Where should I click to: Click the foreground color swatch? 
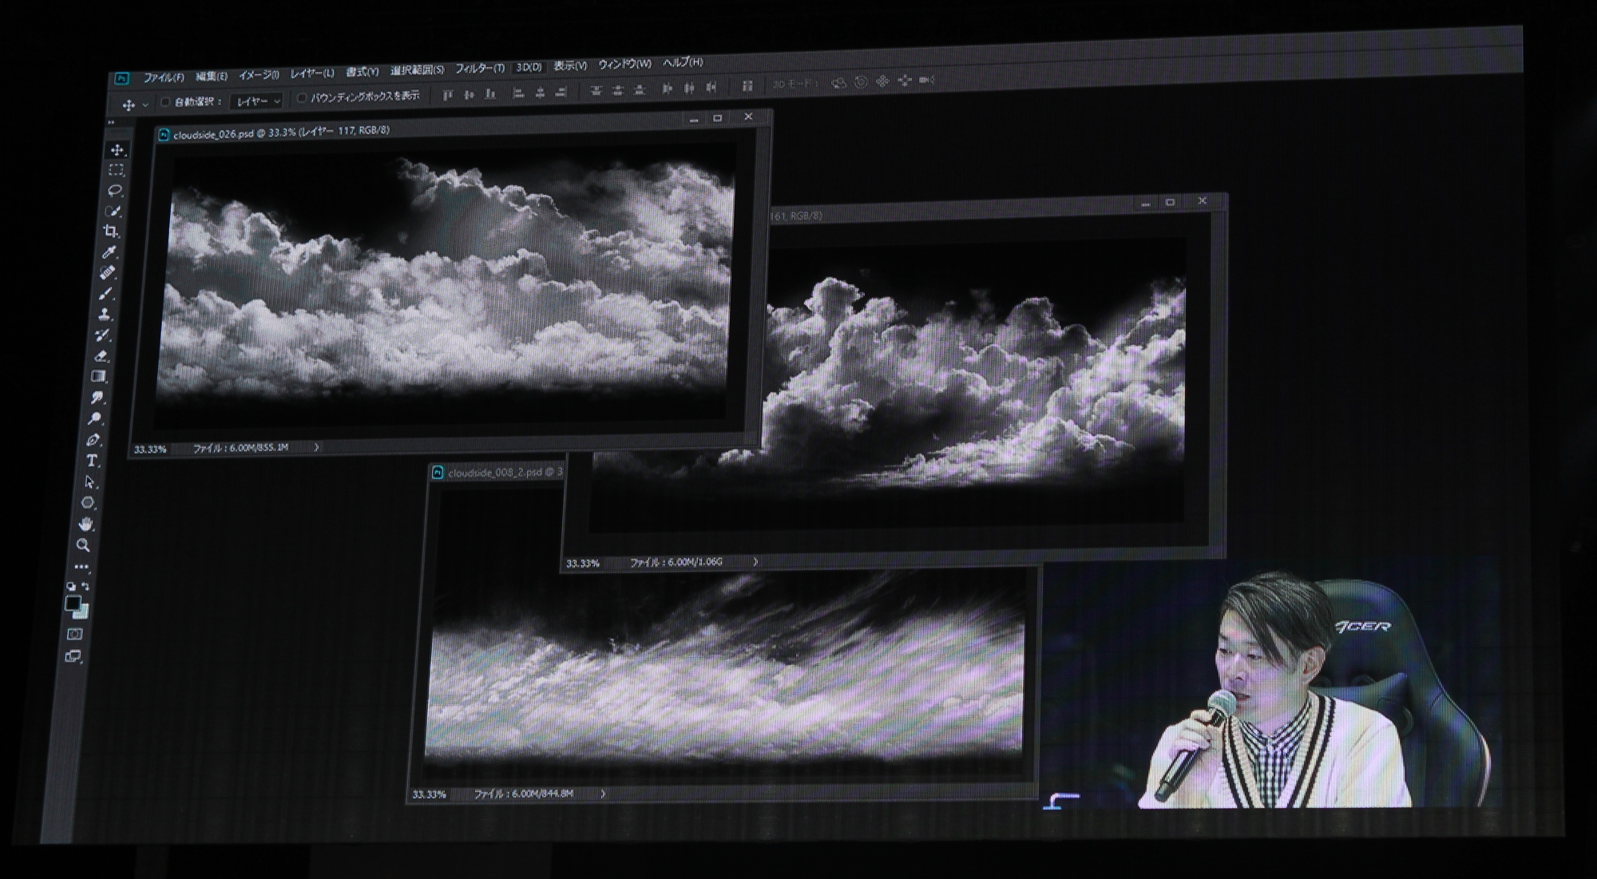point(73,604)
